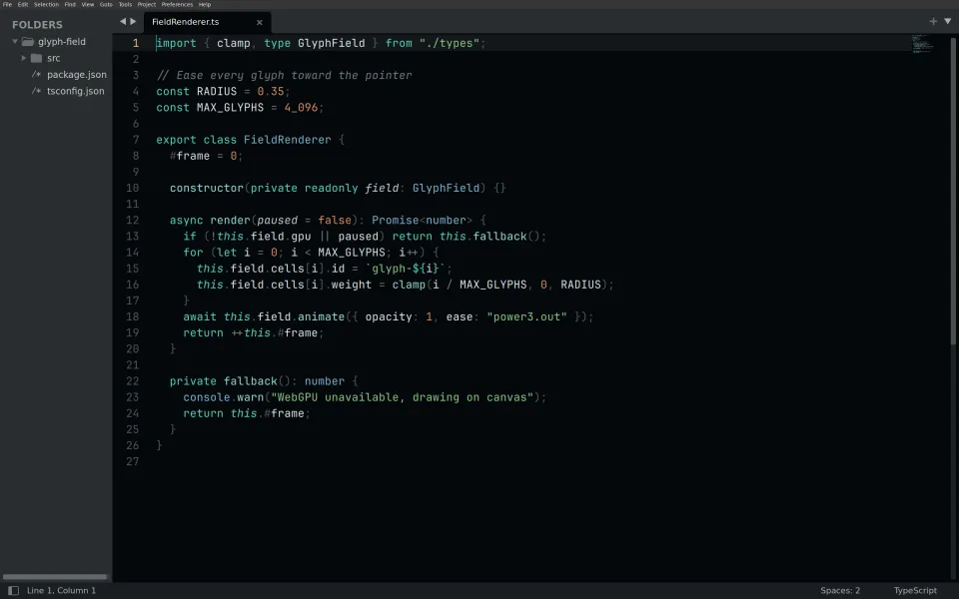Open the Edit menu
This screenshot has height=599, width=959.
[23, 4]
